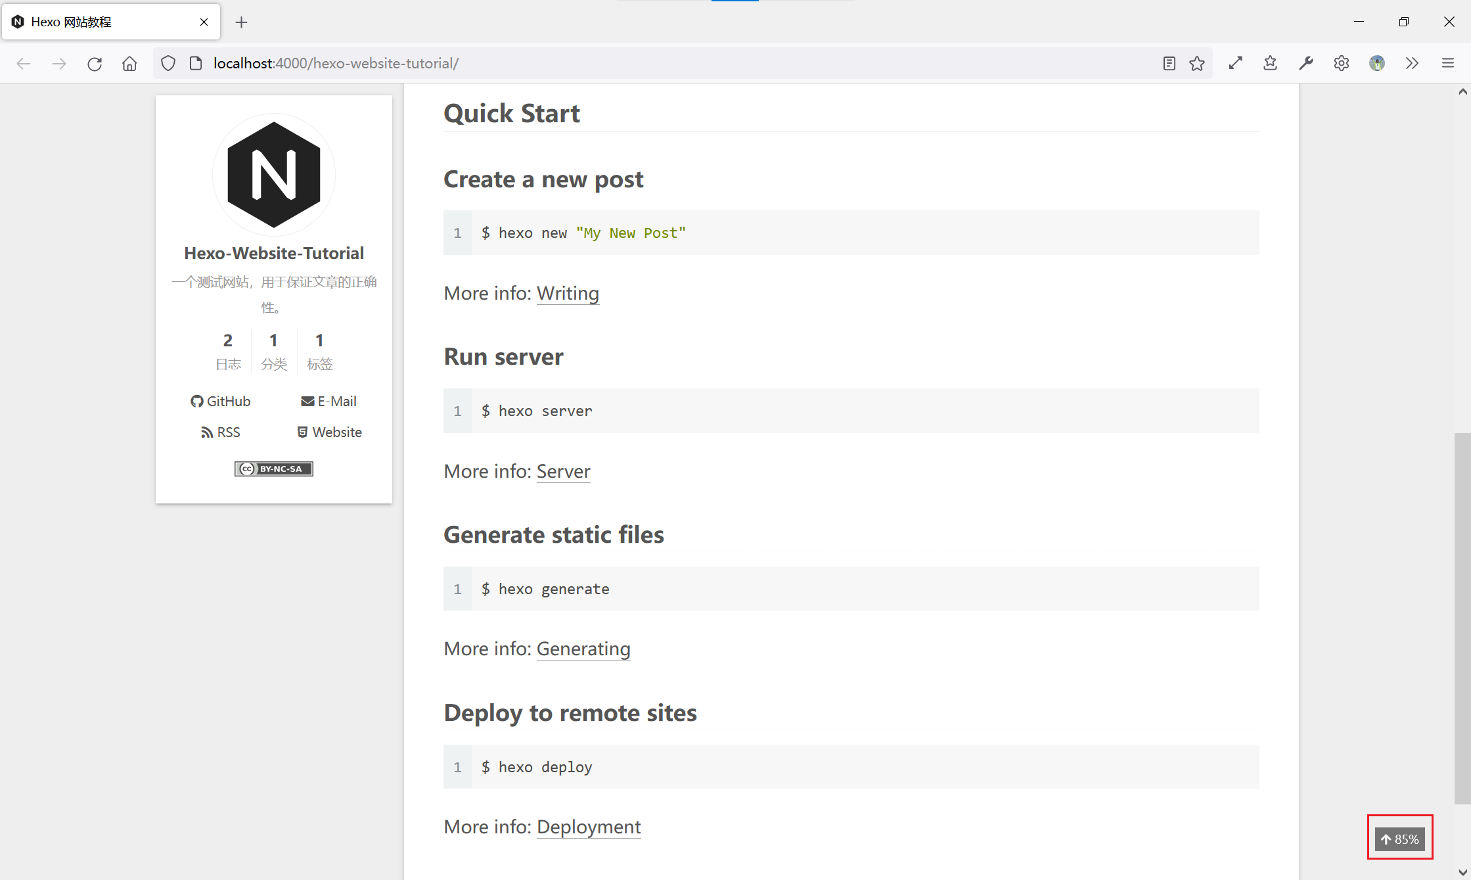The width and height of the screenshot is (1471, 880).
Task: Close the Hexo 网站教程 tab
Action: point(204,22)
